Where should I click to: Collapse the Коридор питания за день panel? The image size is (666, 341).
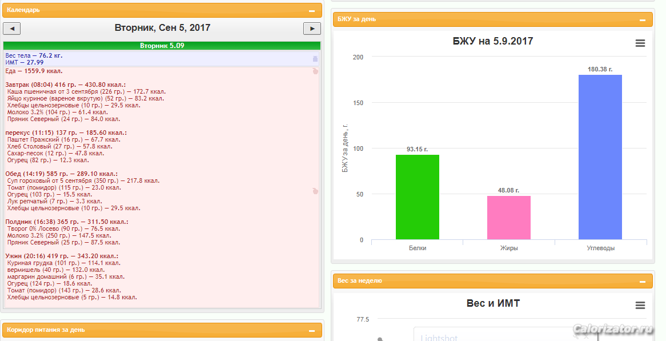(311, 331)
